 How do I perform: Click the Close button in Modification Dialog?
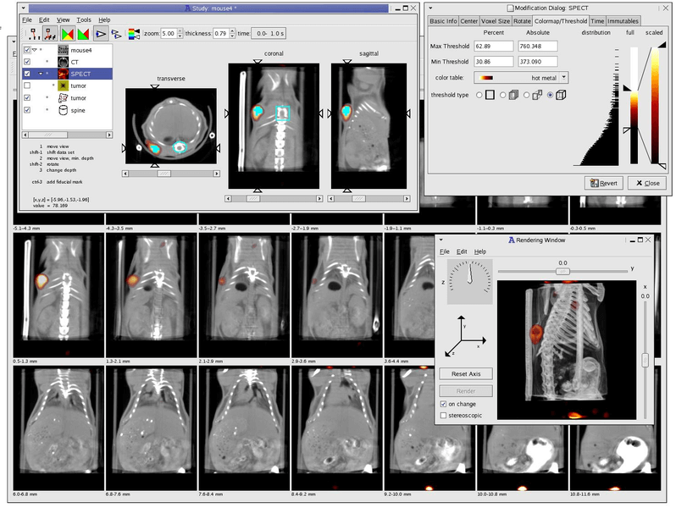point(648,183)
